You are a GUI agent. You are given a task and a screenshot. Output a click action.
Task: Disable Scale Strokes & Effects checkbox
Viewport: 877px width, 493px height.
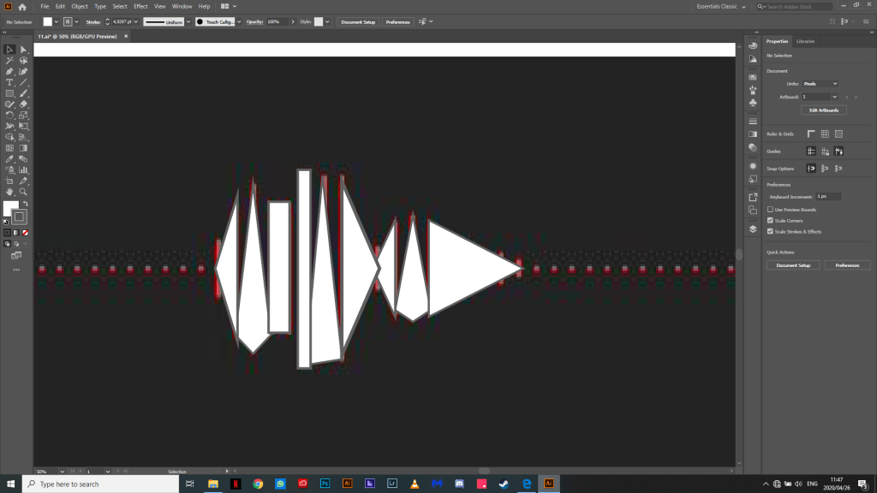770,231
